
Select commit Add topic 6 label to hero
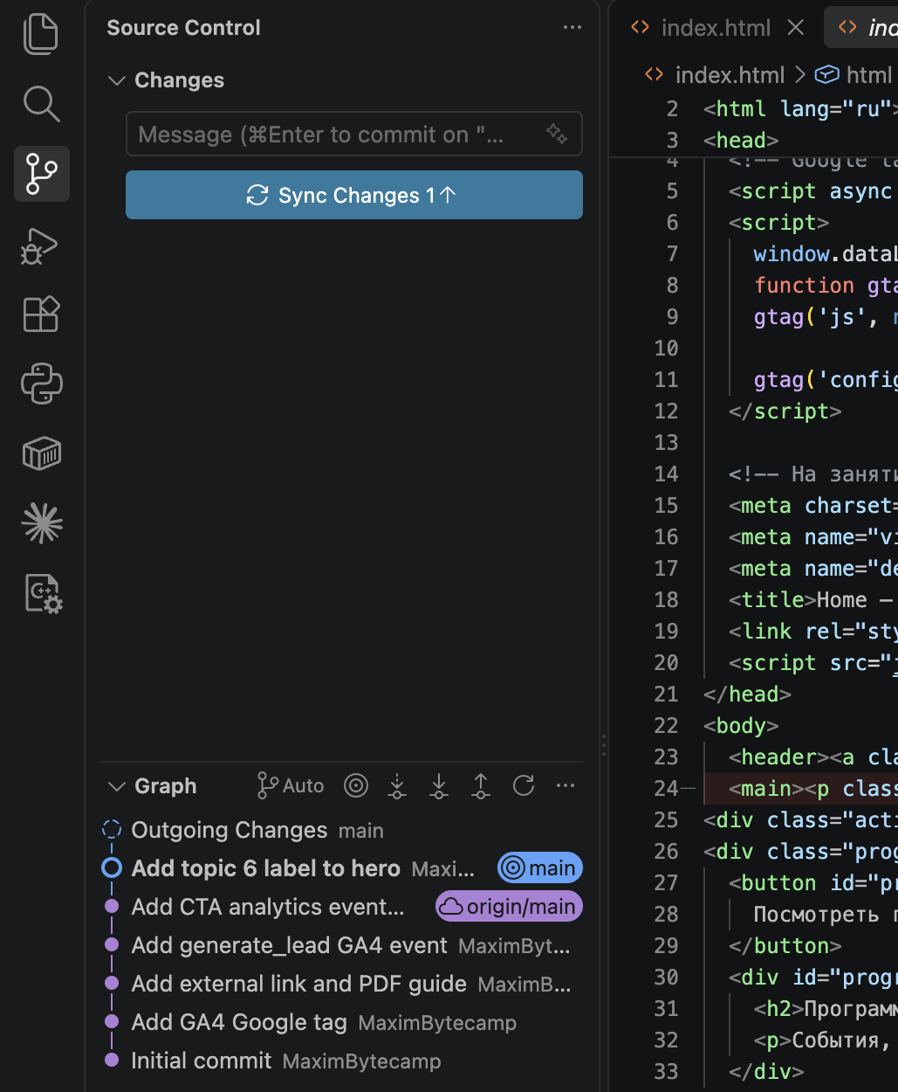[342, 868]
